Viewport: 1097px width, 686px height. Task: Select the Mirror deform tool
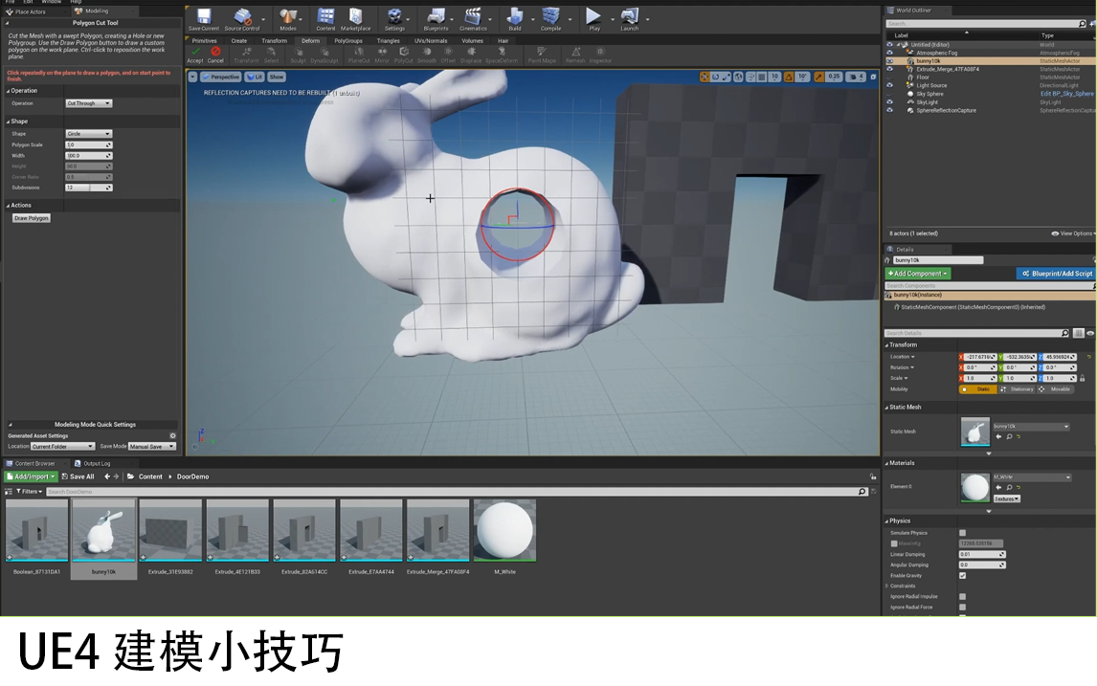point(382,54)
